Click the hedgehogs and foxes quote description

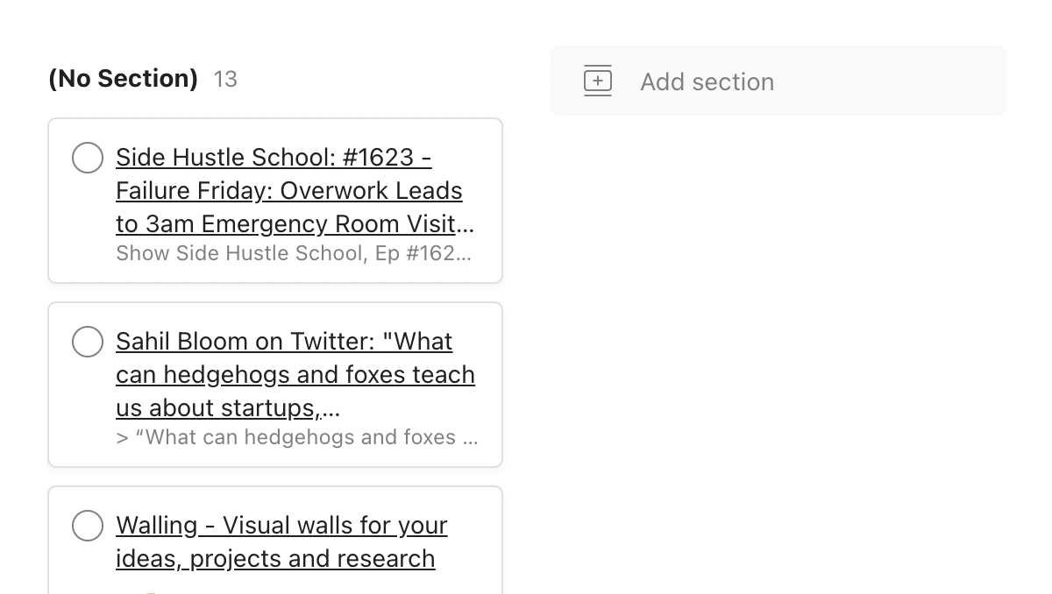(x=296, y=437)
